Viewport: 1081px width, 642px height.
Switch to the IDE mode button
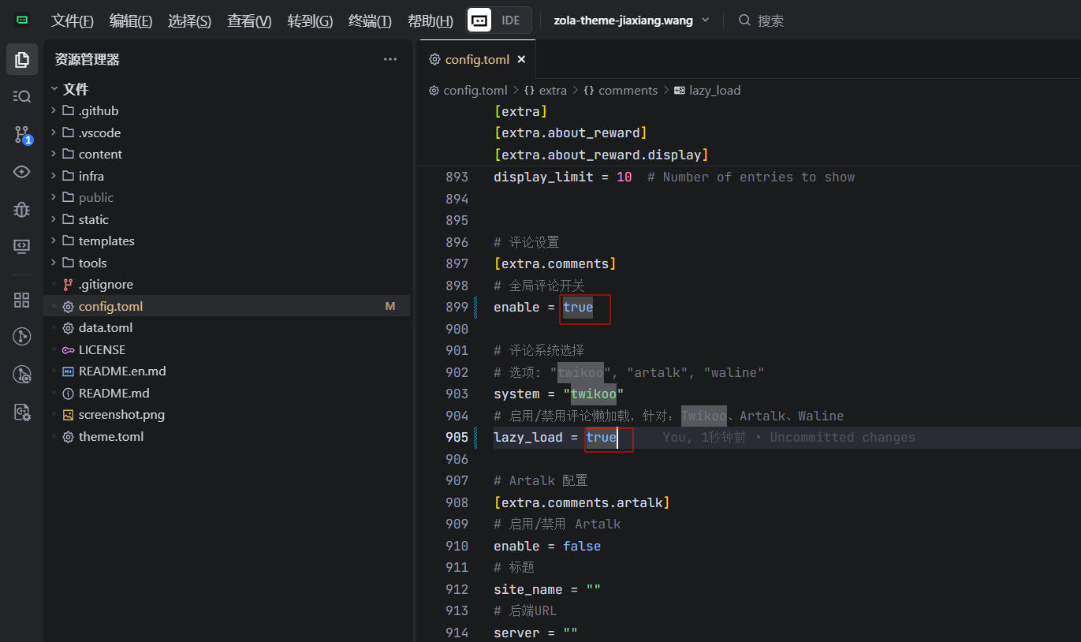click(x=511, y=21)
